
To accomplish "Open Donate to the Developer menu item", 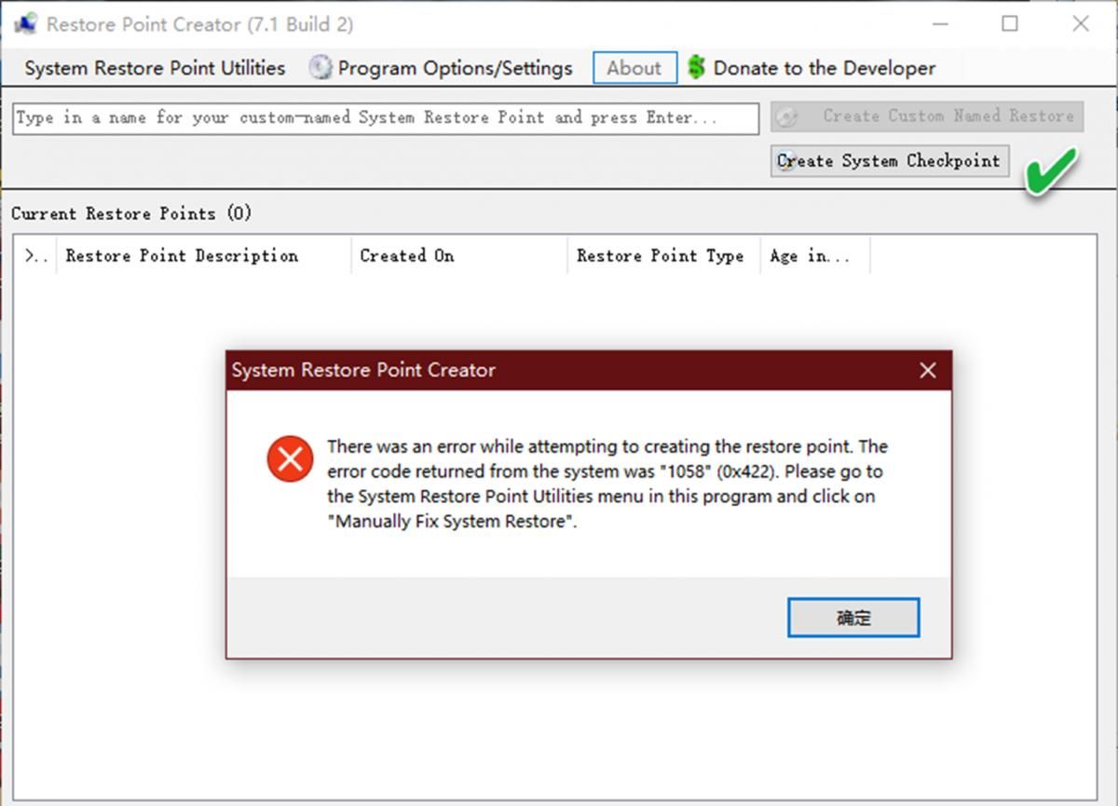I will pos(824,68).
